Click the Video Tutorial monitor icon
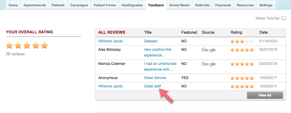Viewport: 291px width, 113px height. point(283,18)
